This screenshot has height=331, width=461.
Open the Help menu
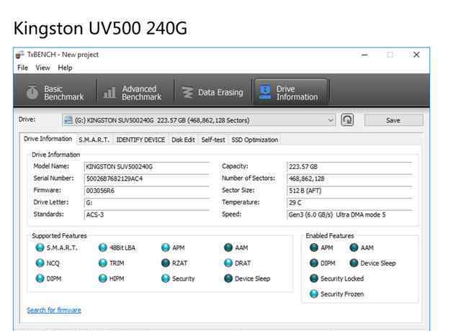(65, 68)
